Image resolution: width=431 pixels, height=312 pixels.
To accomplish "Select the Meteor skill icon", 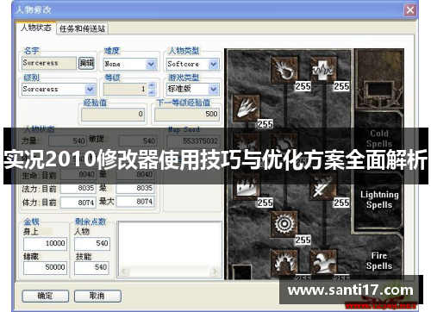I will pos(284,224).
